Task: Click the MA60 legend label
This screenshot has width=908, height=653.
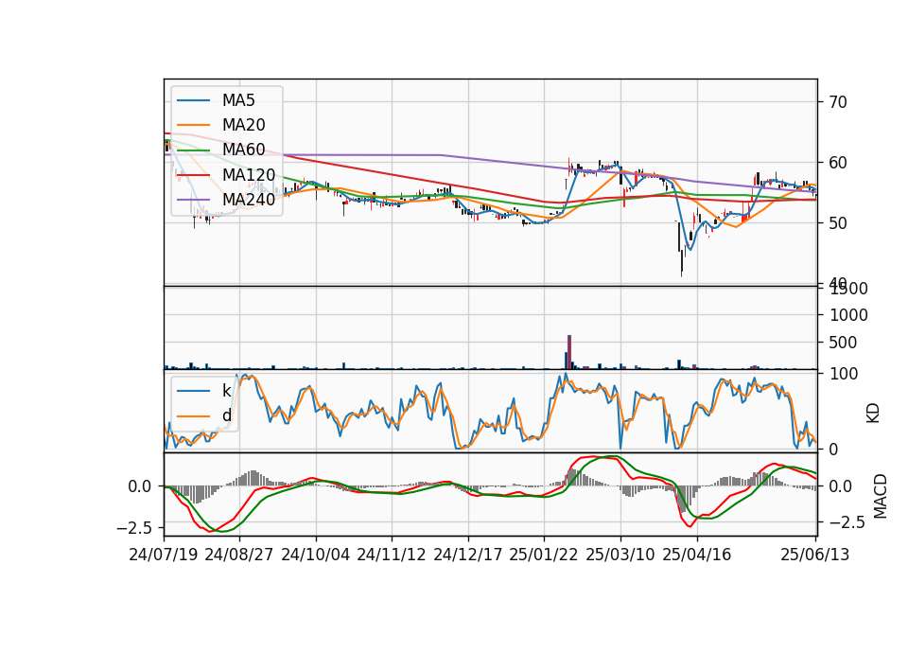Action: tap(243, 150)
